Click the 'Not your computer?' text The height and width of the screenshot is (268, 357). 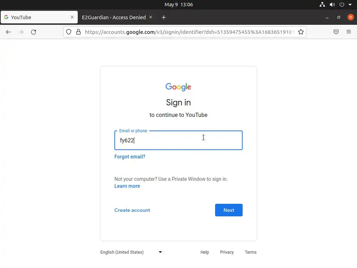coord(136,179)
